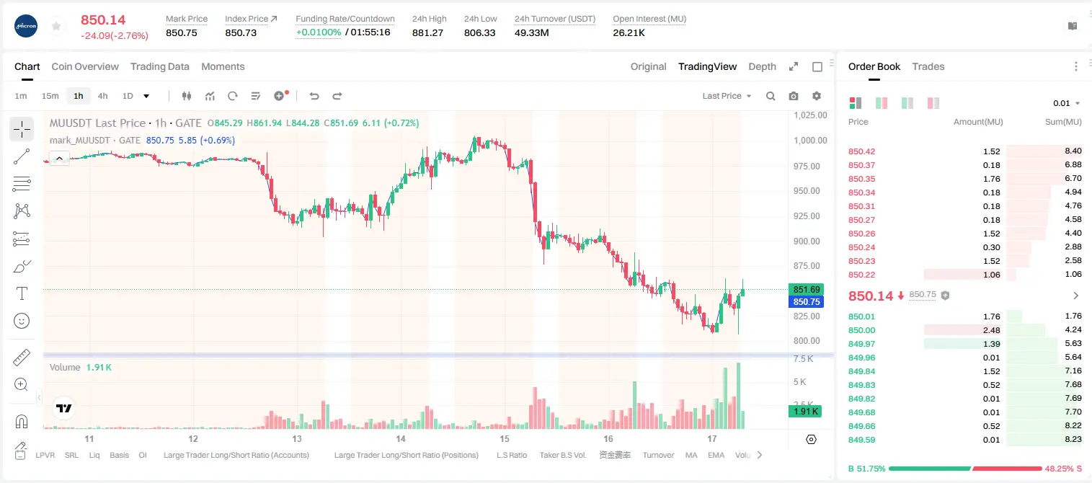Open chart settings gear icon
The height and width of the screenshot is (483, 1092).
click(817, 96)
